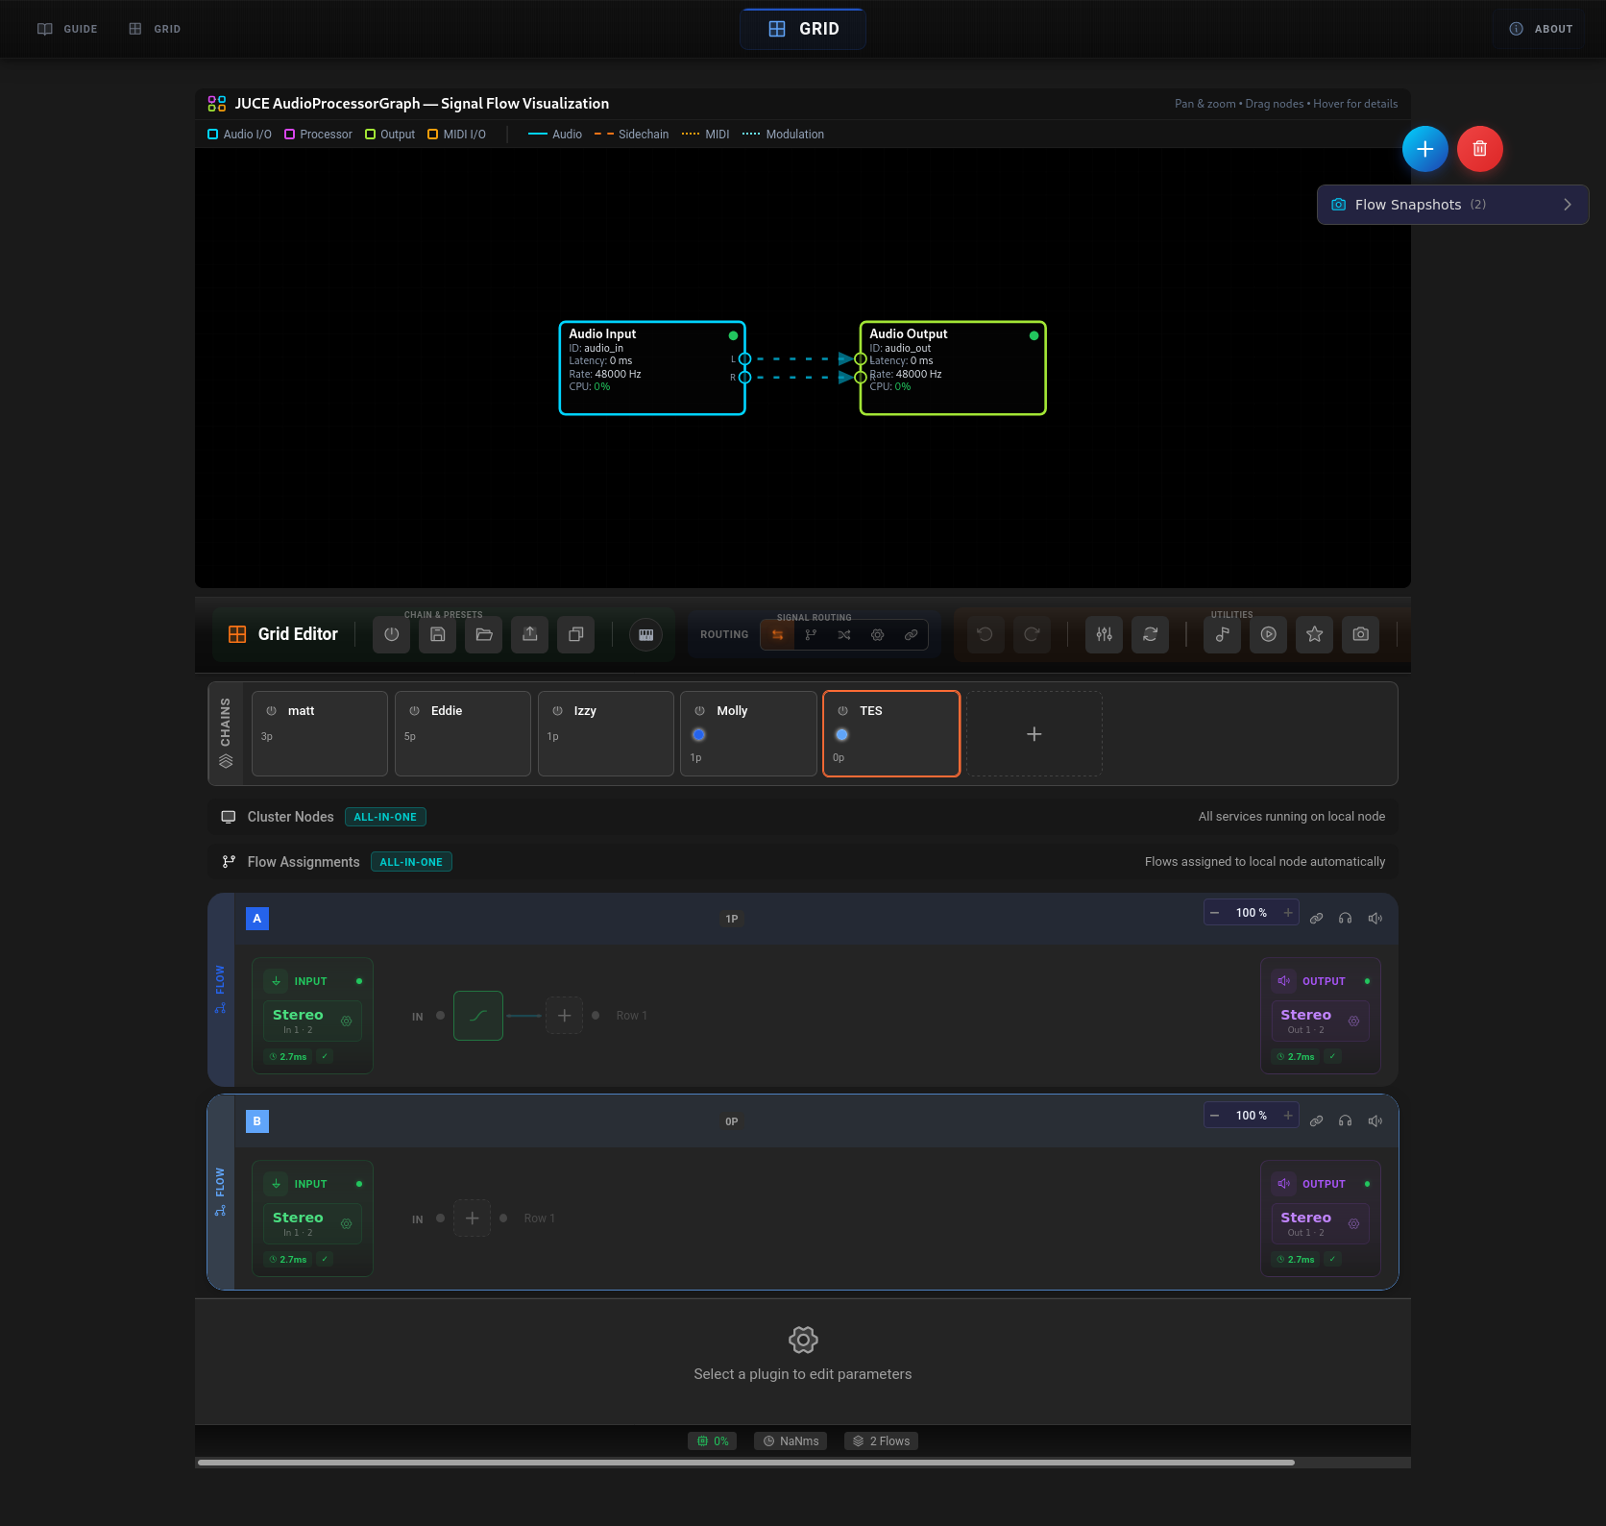This screenshot has width=1606, height=1526.
Task: Toggle power on the Molly chain
Action: click(700, 711)
